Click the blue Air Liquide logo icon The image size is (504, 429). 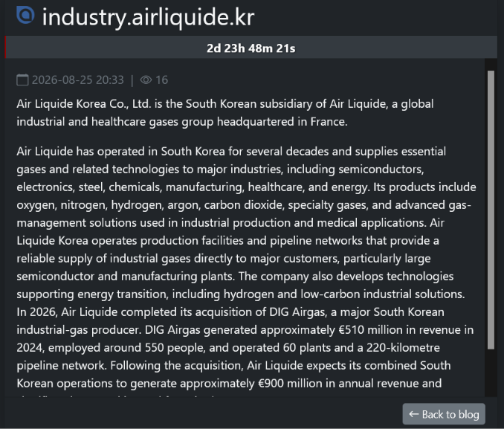[x=25, y=15]
